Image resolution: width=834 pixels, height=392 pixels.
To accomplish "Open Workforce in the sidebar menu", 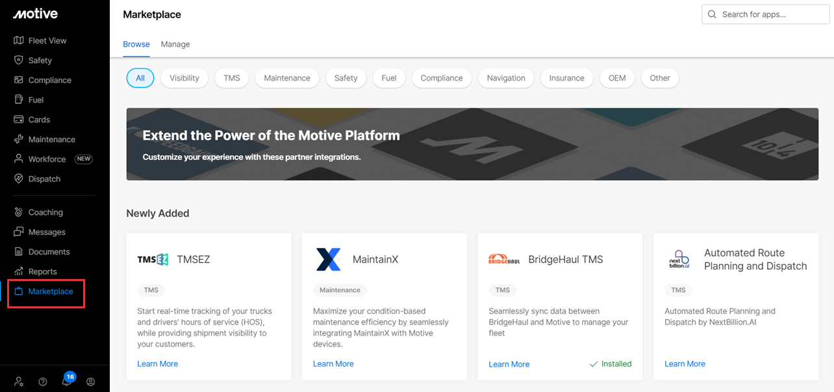I will (x=47, y=159).
